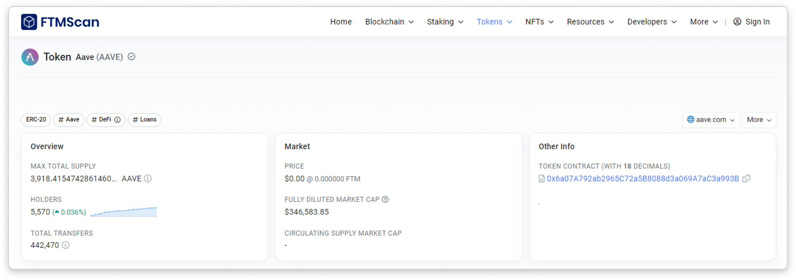This screenshot has height=280, width=796.
Task: Select the Loans tag
Action: pyautogui.click(x=144, y=120)
